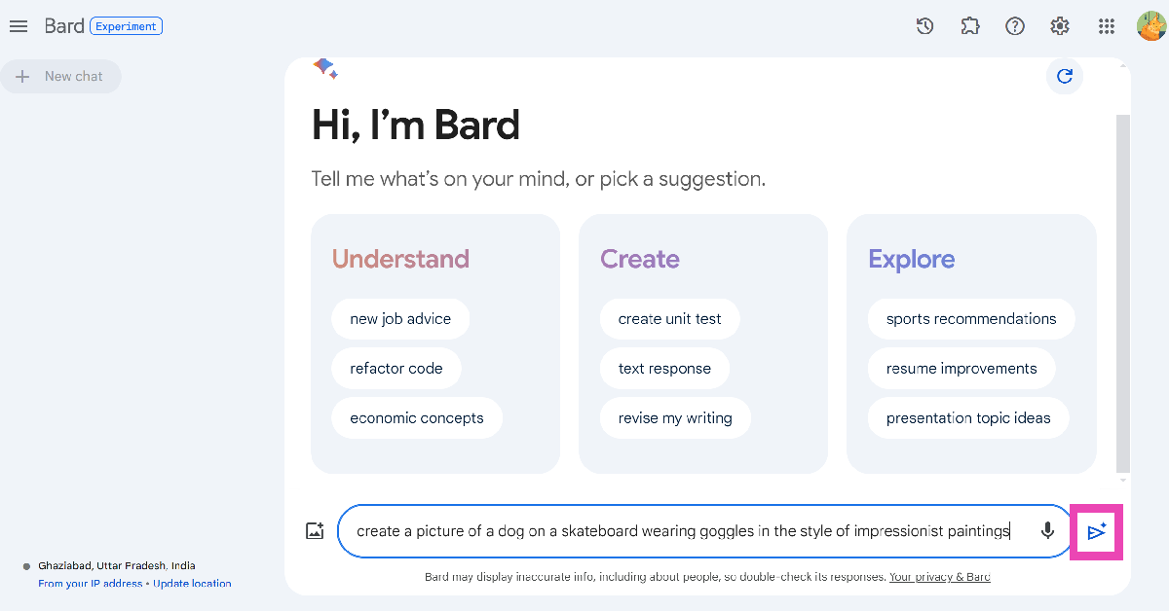Pick the "new job advice" suggestion
The height and width of the screenshot is (611, 1169).
tap(400, 319)
